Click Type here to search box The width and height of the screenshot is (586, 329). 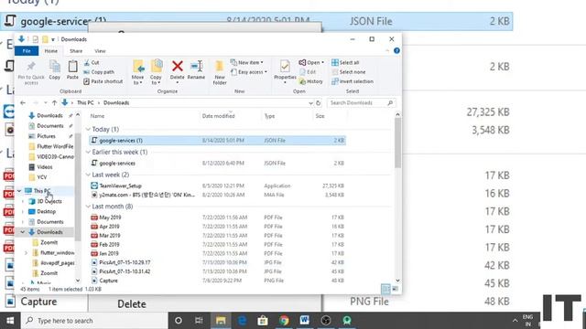(x=94, y=321)
